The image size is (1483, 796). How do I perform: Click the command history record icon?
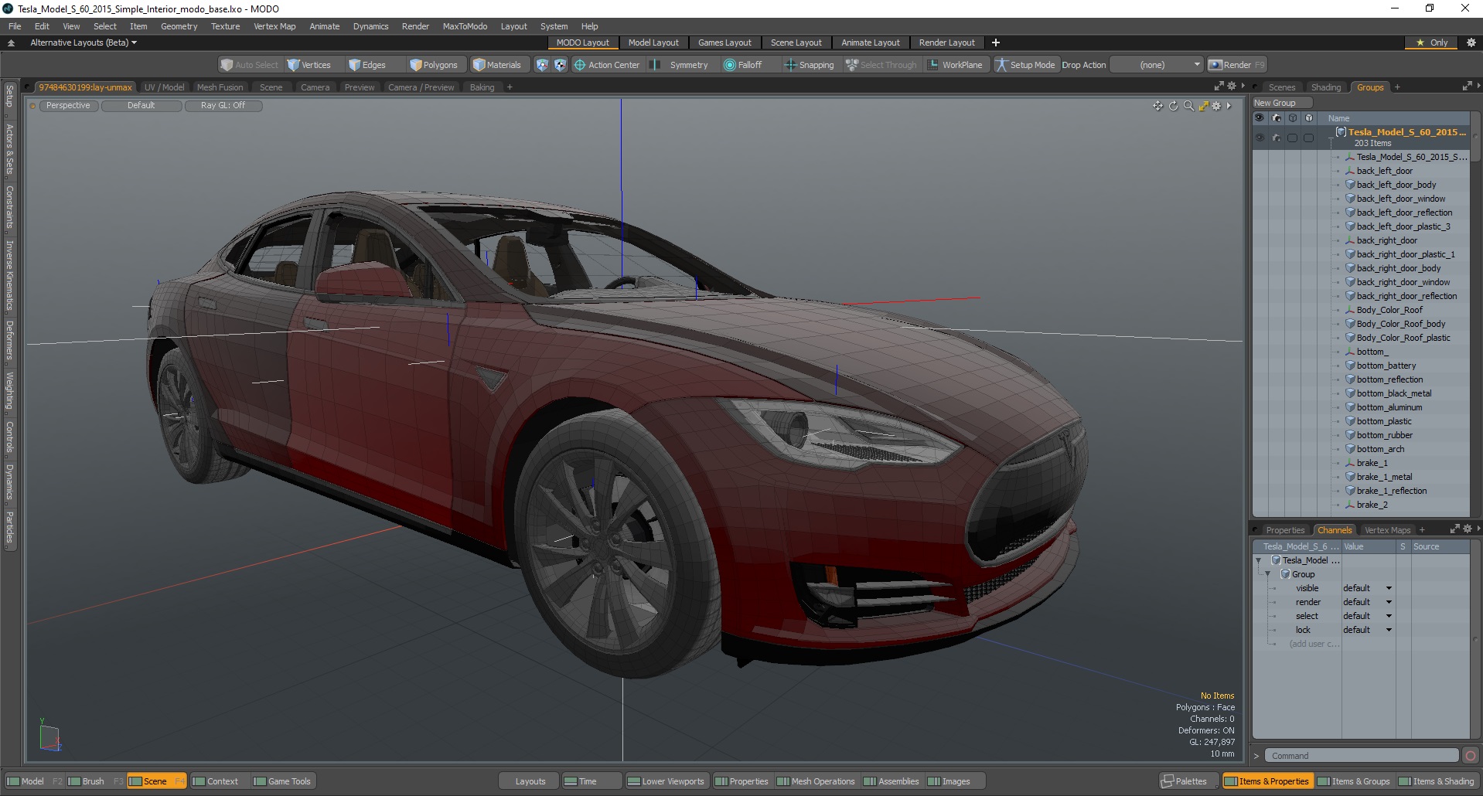[x=1471, y=756]
